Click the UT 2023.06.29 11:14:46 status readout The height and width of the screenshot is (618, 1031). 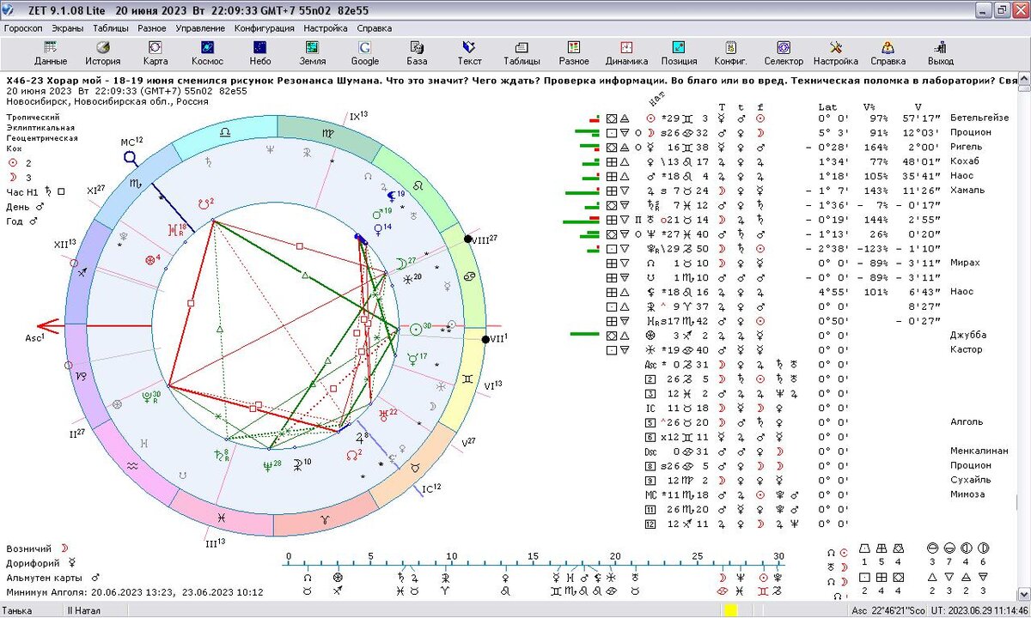[x=979, y=610]
